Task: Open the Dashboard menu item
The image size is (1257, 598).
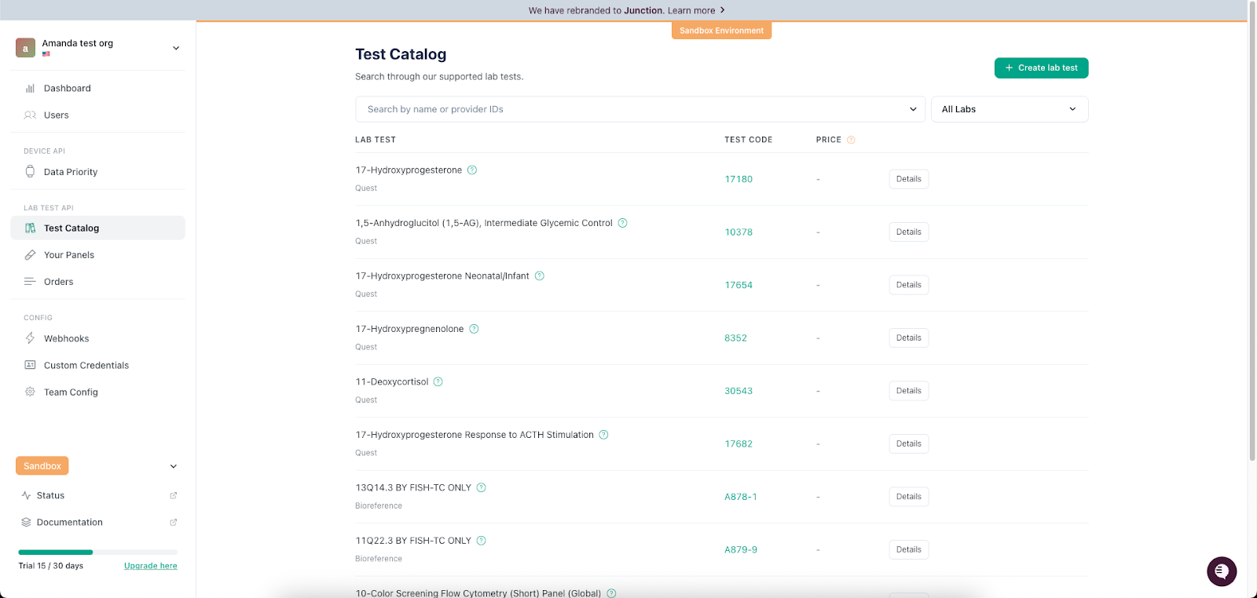Action: 98,89
